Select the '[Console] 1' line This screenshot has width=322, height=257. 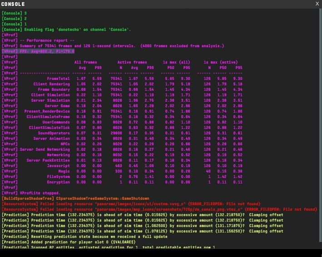click(x=14, y=24)
